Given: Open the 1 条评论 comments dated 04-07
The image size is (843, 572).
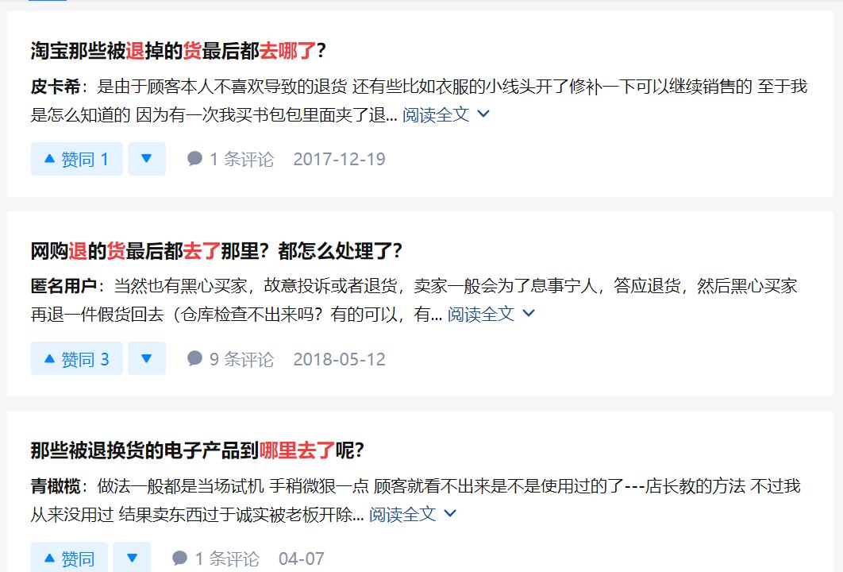Looking at the screenshot, I should [x=216, y=558].
